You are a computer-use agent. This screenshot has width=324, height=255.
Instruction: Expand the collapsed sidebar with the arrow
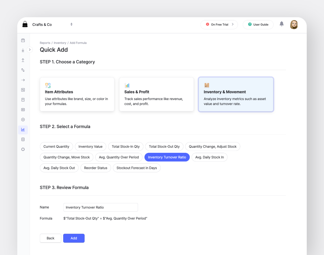click(30, 49)
